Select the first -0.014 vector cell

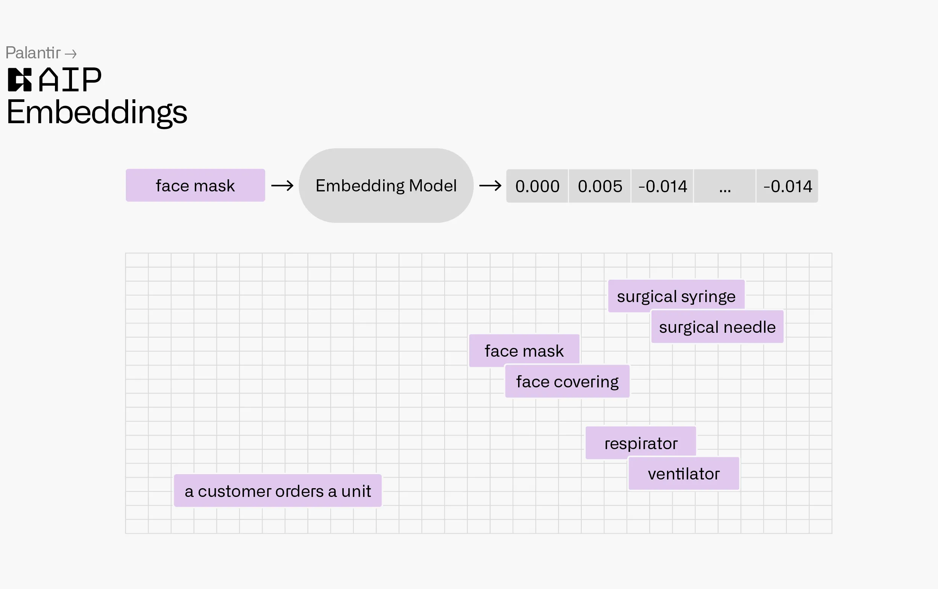662,186
